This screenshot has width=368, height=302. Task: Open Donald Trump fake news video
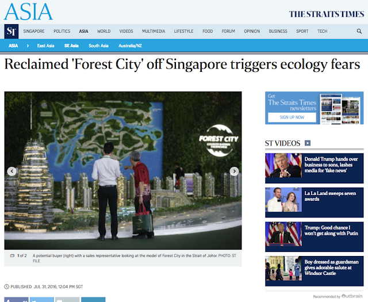pos(331,165)
